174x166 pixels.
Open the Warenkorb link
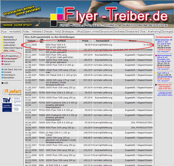point(9,61)
